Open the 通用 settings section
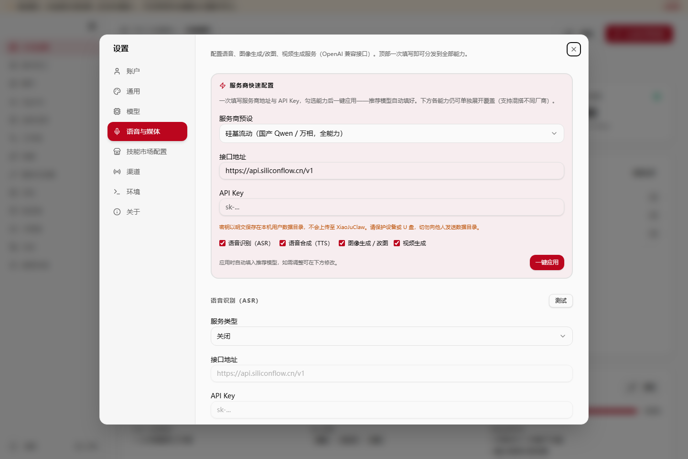 [147, 91]
